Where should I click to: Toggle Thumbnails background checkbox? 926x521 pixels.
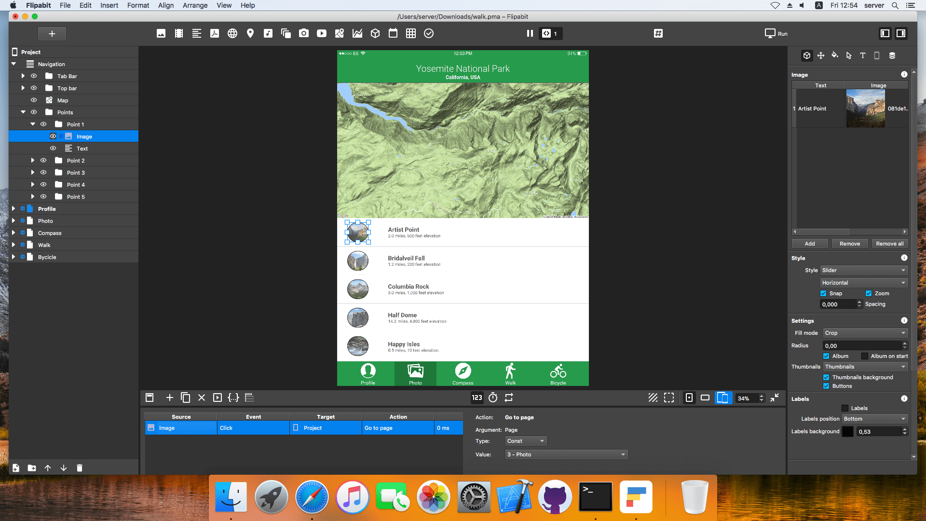[826, 377]
